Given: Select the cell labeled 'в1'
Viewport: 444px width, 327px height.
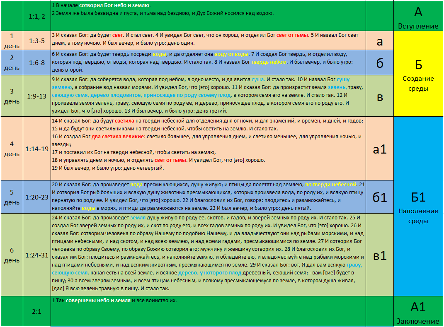Looking at the screenshot, I should click(x=379, y=255).
